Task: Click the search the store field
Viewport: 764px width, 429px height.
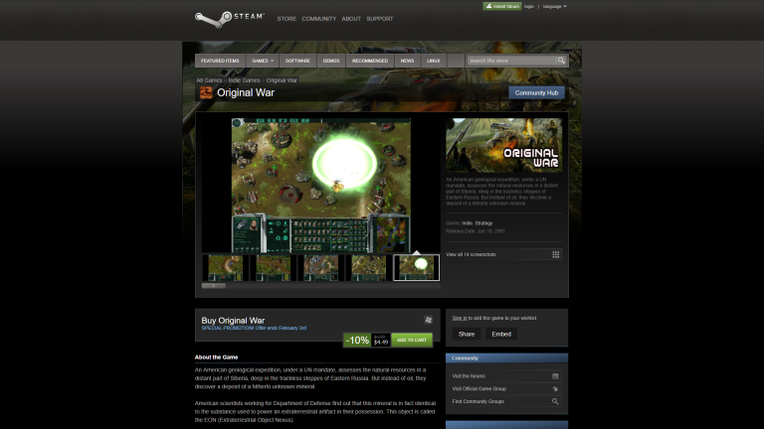Action: [x=511, y=61]
